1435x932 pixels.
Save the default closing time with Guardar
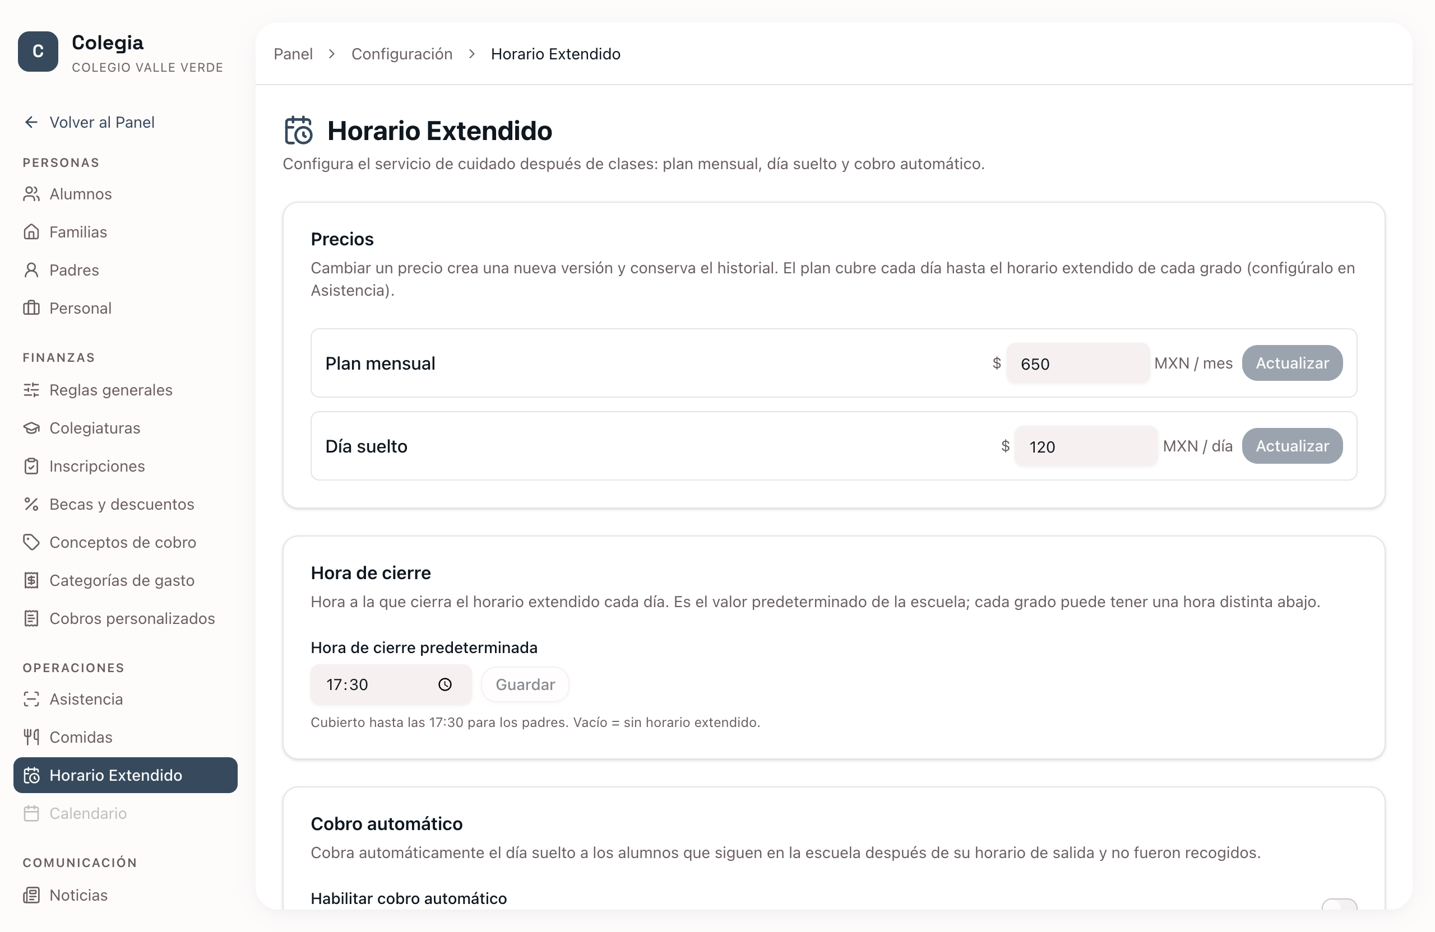click(x=525, y=684)
